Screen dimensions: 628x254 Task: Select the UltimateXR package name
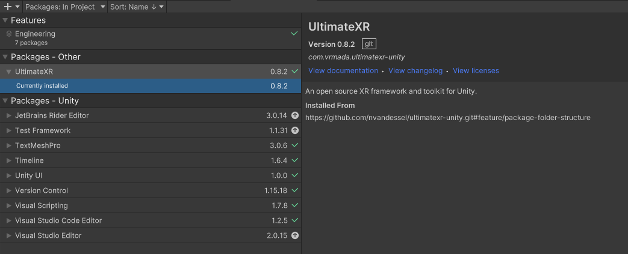(34, 72)
